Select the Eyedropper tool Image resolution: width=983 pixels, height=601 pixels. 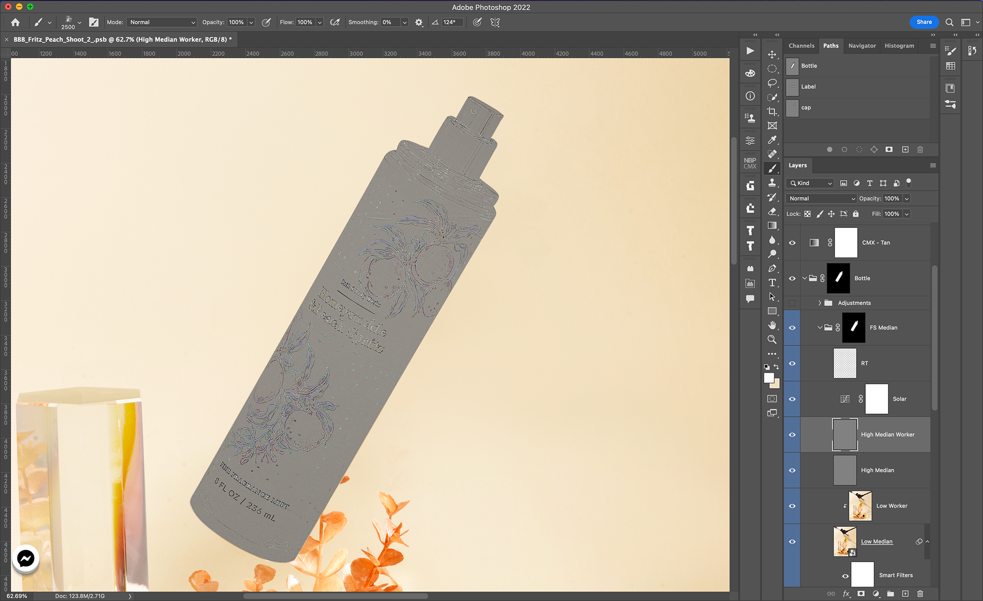[772, 140]
